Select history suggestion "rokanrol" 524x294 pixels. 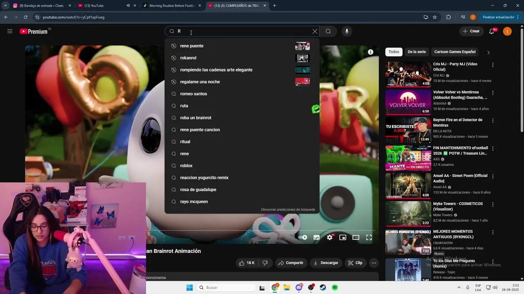pos(242,58)
